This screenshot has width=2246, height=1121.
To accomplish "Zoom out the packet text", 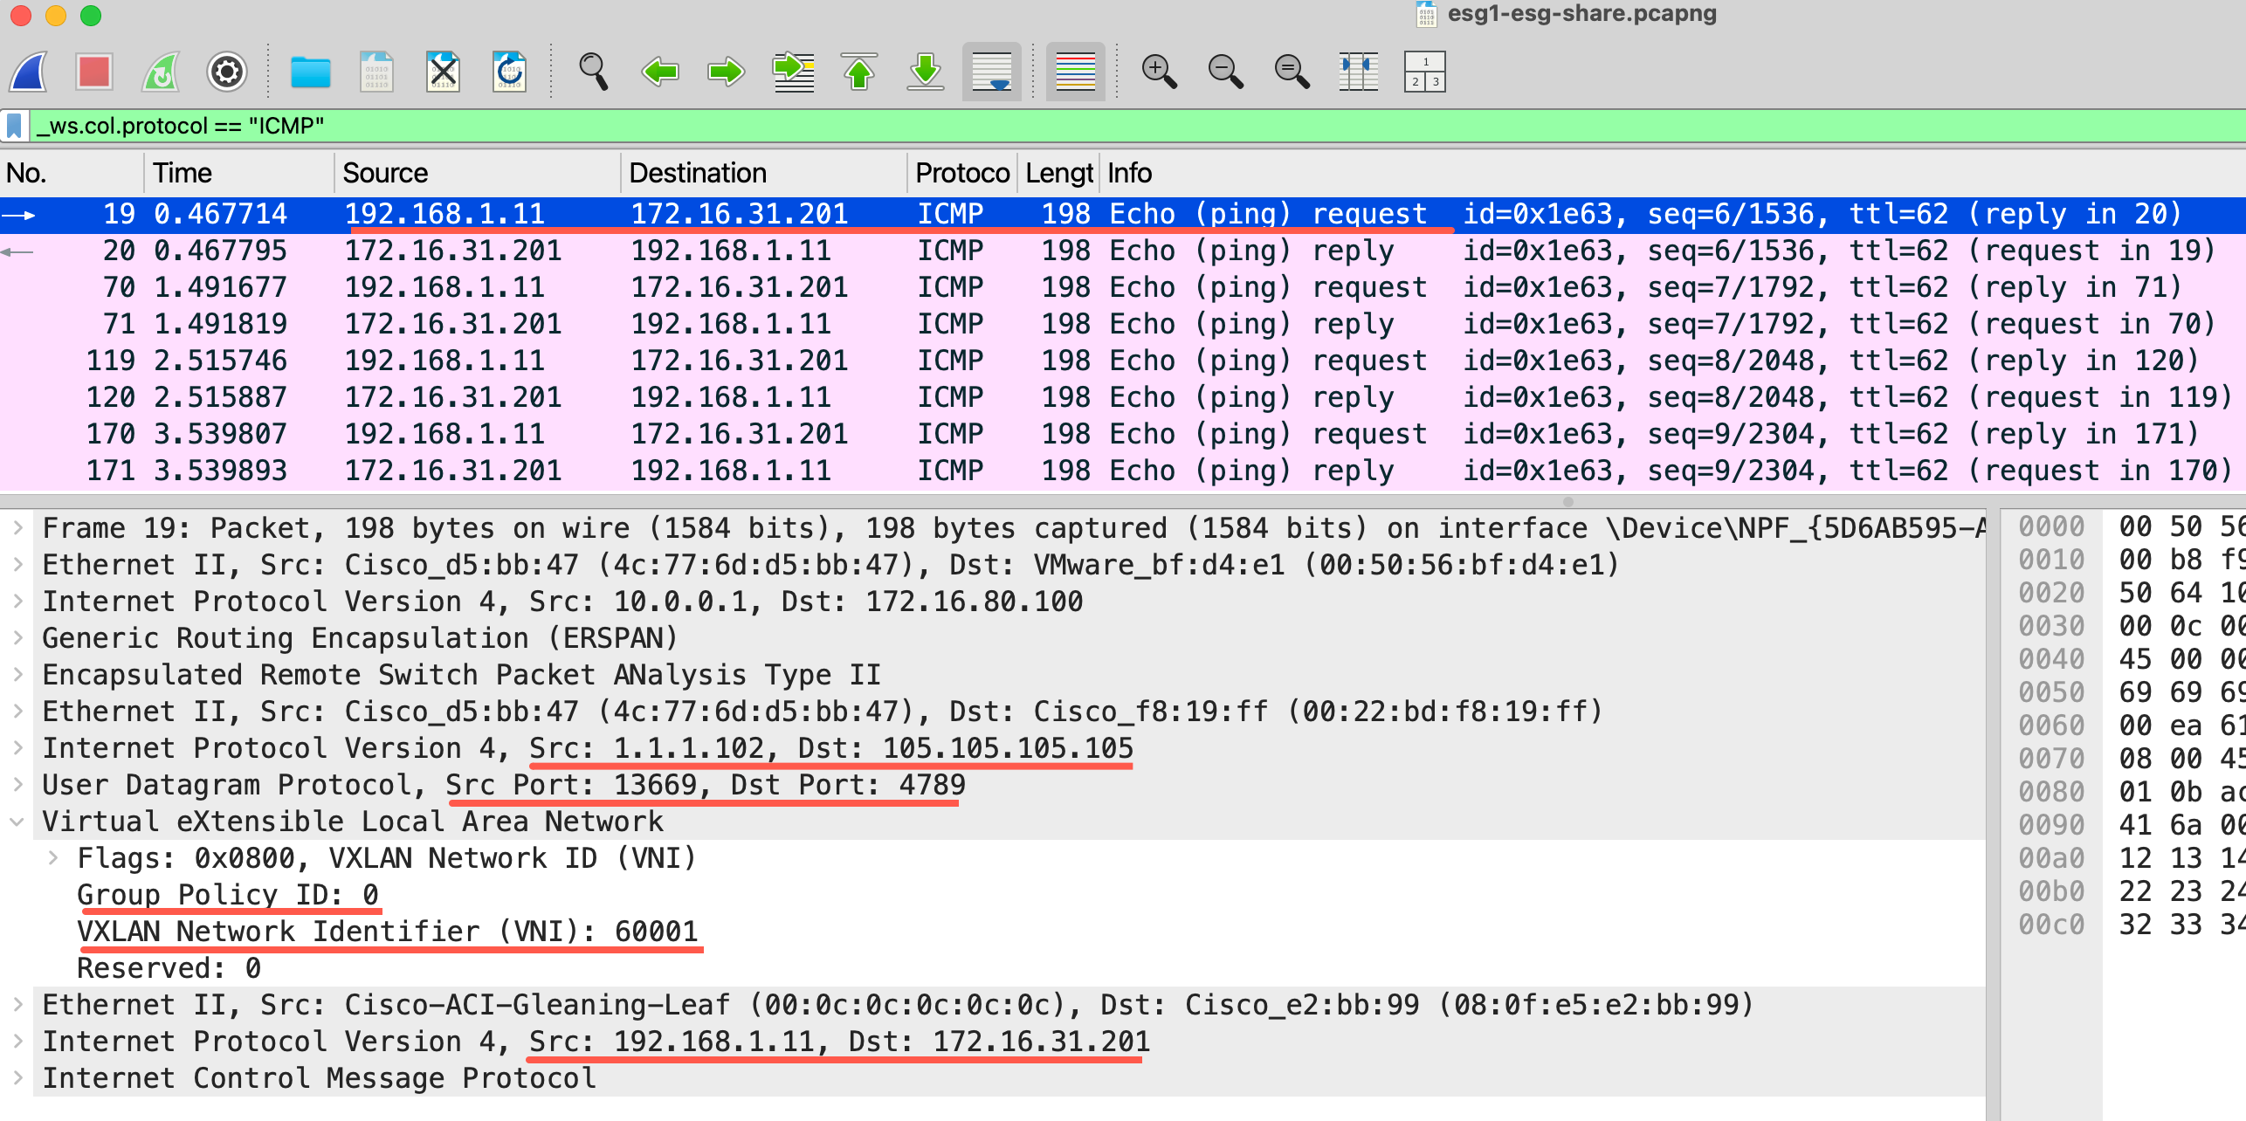I will tap(1225, 72).
